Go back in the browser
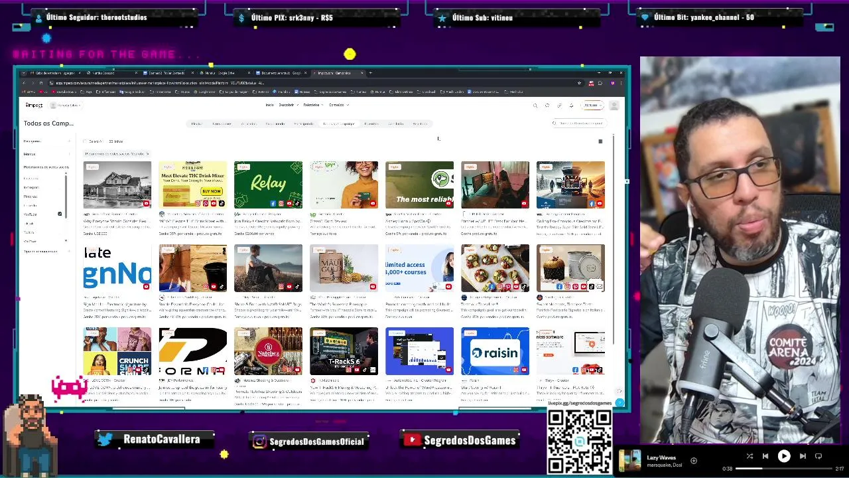This screenshot has height=478, width=849. 24,83
